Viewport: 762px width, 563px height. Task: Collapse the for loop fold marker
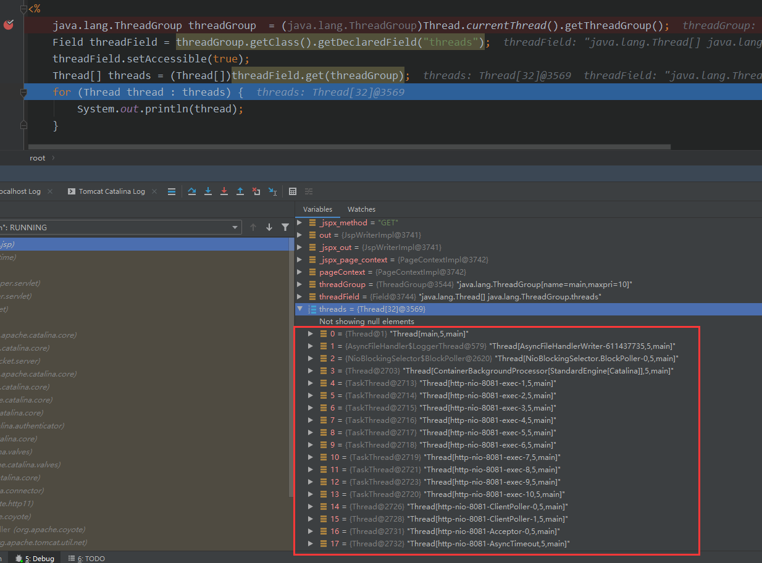(x=23, y=93)
